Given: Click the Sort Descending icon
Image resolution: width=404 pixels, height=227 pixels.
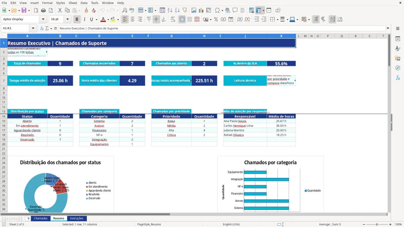Looking at the screenshot, I should (177, 10).
